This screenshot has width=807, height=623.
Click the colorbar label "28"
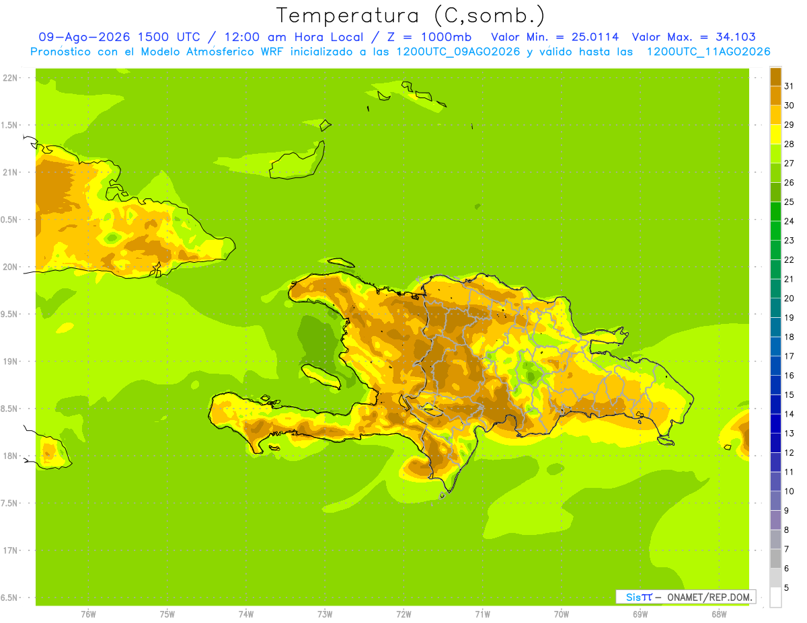(x=790, y=144)
